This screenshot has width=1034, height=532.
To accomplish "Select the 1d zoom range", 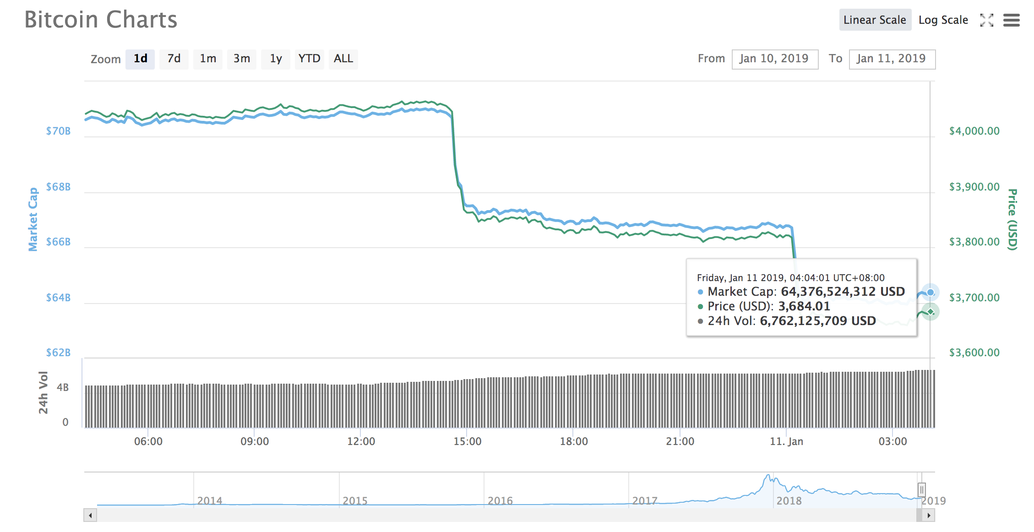I will tap(140, 59).
